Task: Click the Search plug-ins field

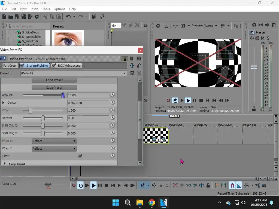Action: (28, 26)
